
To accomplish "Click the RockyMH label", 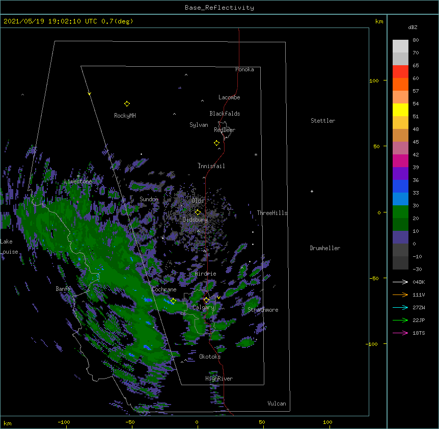I will click(x=125, y=116).
